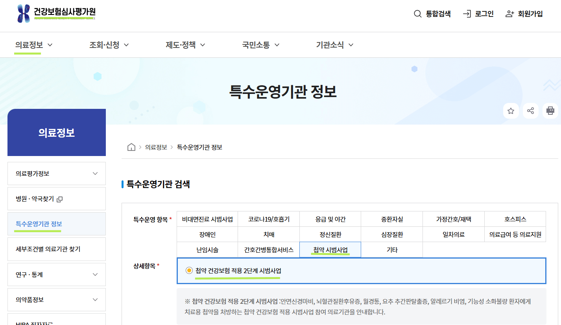Toggle the 호스피스 category selection
561x325 pixels.
point(515,219)
